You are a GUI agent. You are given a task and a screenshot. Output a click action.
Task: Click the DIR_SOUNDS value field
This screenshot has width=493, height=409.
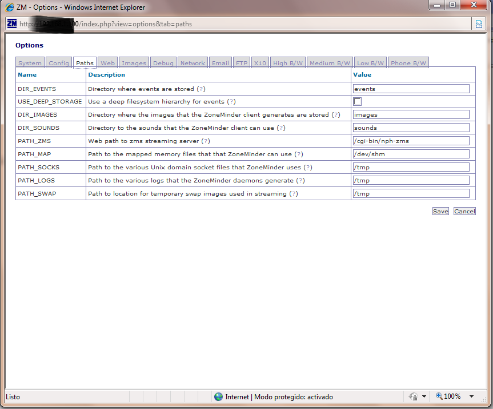tap(411, 128)
